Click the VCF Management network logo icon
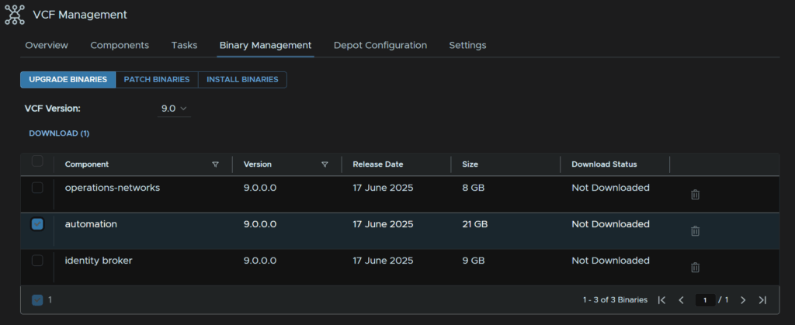Viewport: 795px width, 325px height. click(15, 15)
